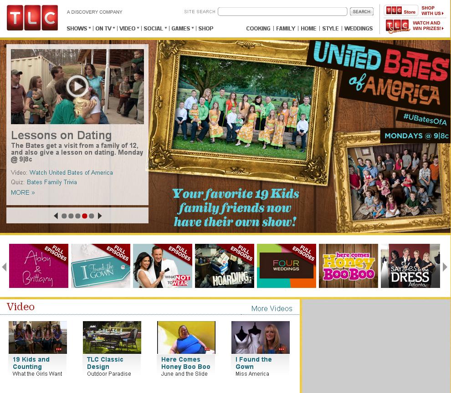451x393 pixels.
Task: Open I Found the Gown episodes tile
Action: click(101, 266)
